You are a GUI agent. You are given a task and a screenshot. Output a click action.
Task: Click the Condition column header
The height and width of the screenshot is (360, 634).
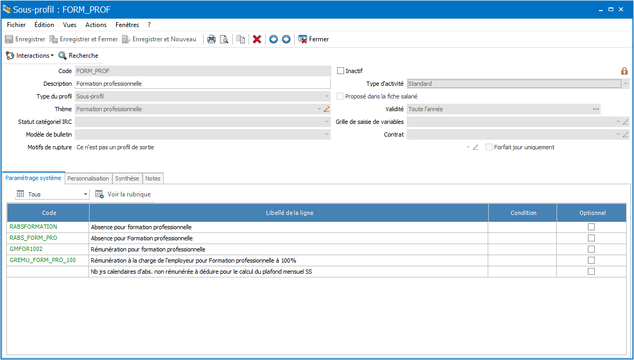click(522, 213)
